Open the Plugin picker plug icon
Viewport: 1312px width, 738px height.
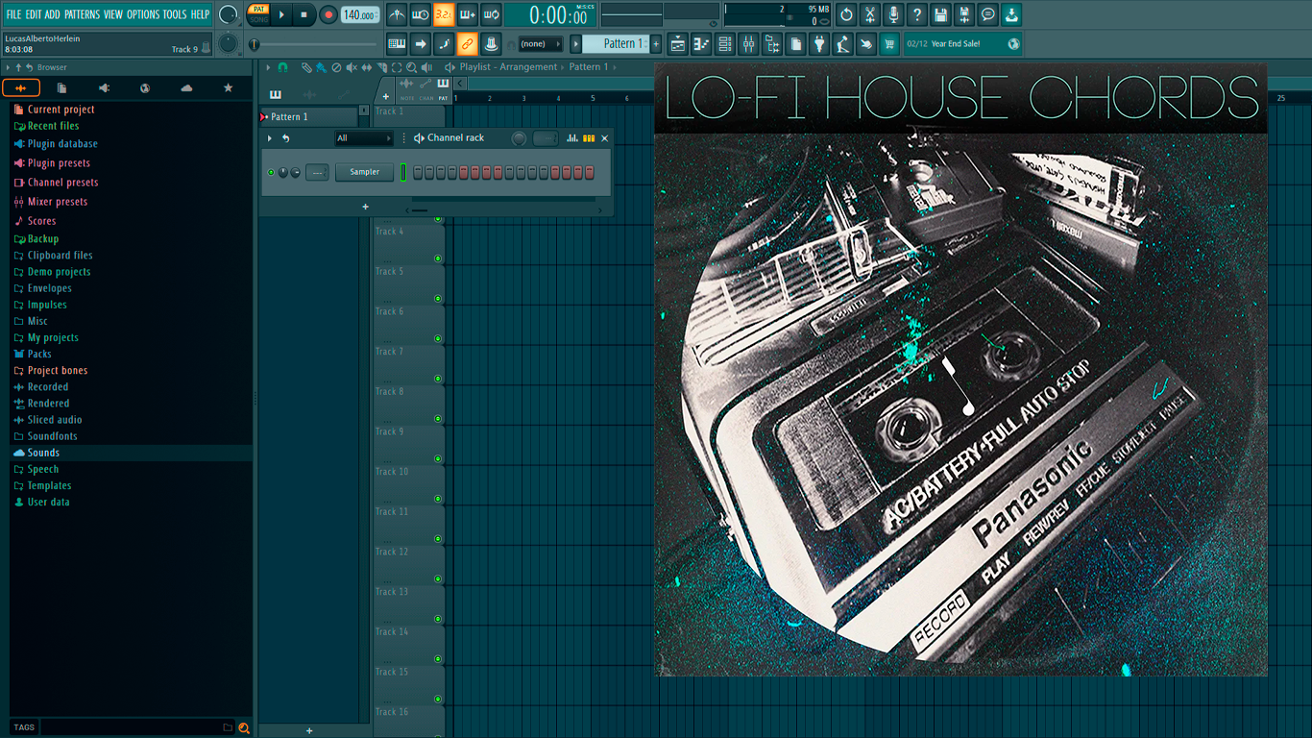(819, 43)
